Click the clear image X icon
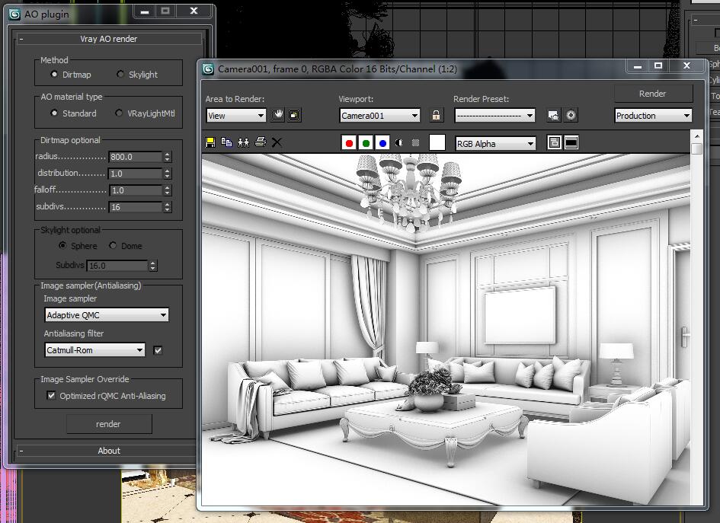Screen dimensions: 720x523 click(277, 142)
